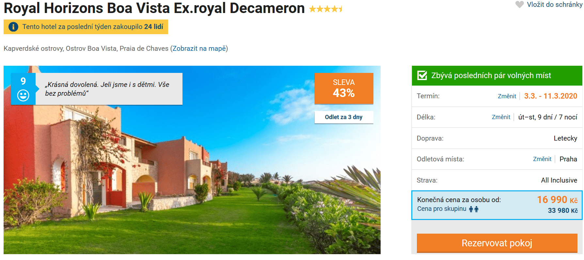Click the smiley face rating icon
This screenshot has width=584, height=260.
23,95
